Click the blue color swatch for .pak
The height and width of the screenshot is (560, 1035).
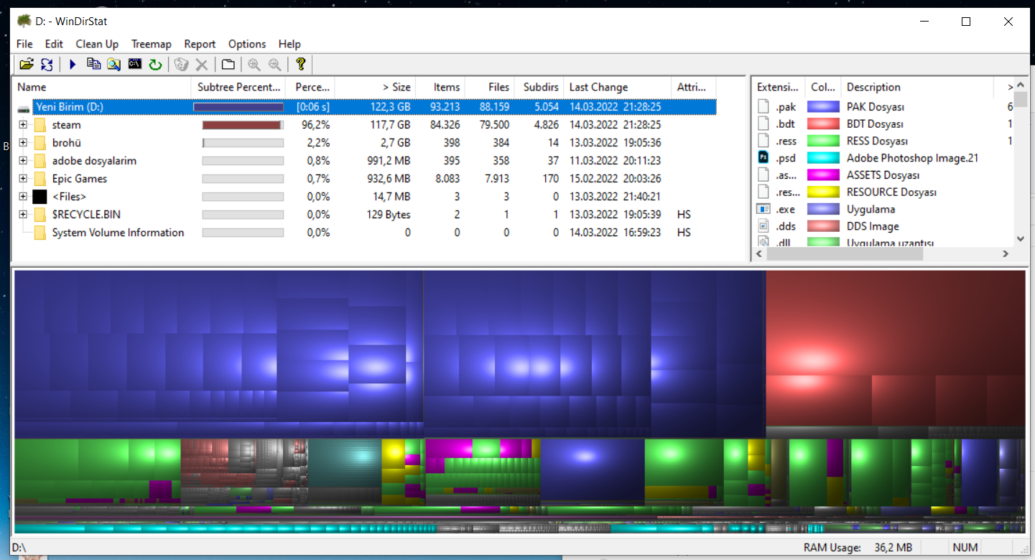pos(823,107)
